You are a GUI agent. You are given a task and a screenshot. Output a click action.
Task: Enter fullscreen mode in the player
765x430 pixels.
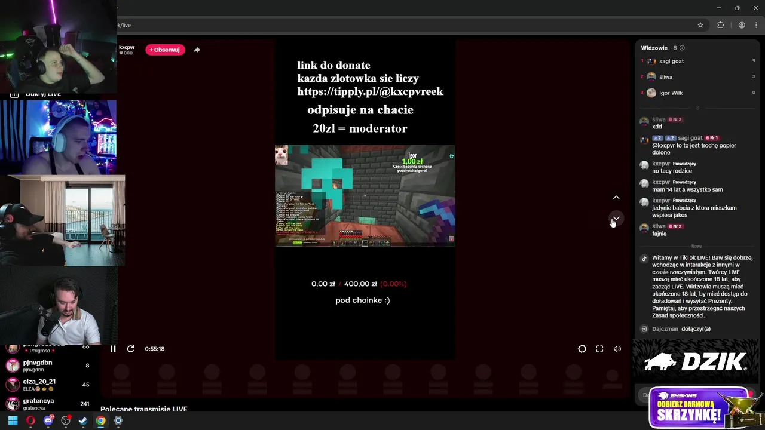tap(599, 349)
